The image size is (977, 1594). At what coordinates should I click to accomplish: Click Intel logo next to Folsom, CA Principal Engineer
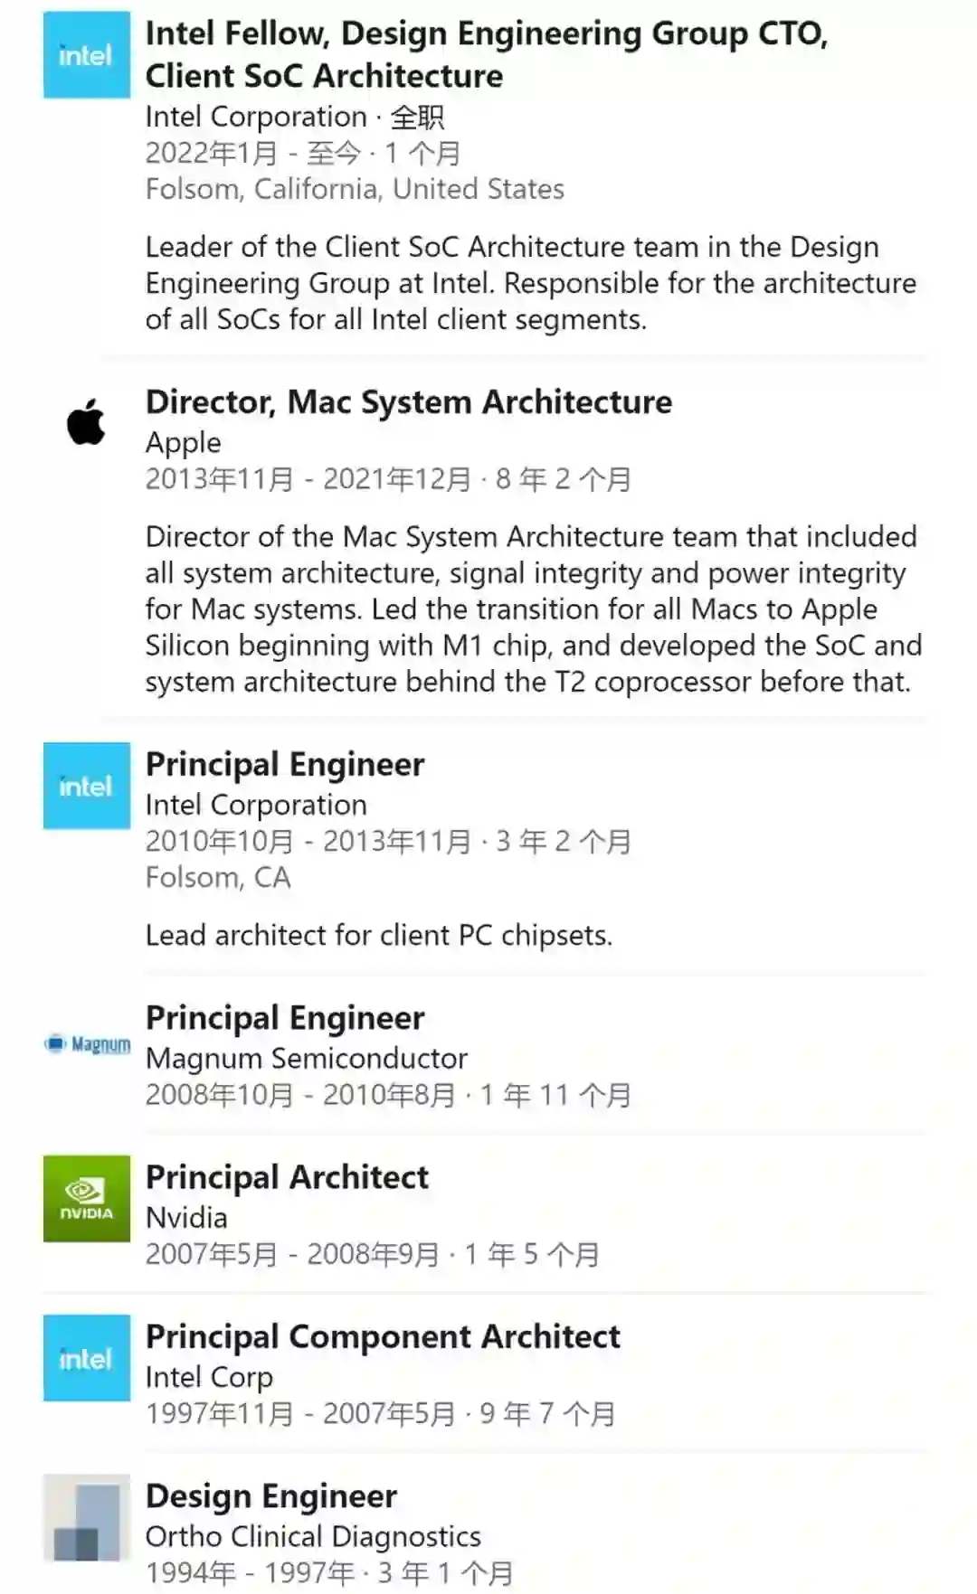point(87,786)
